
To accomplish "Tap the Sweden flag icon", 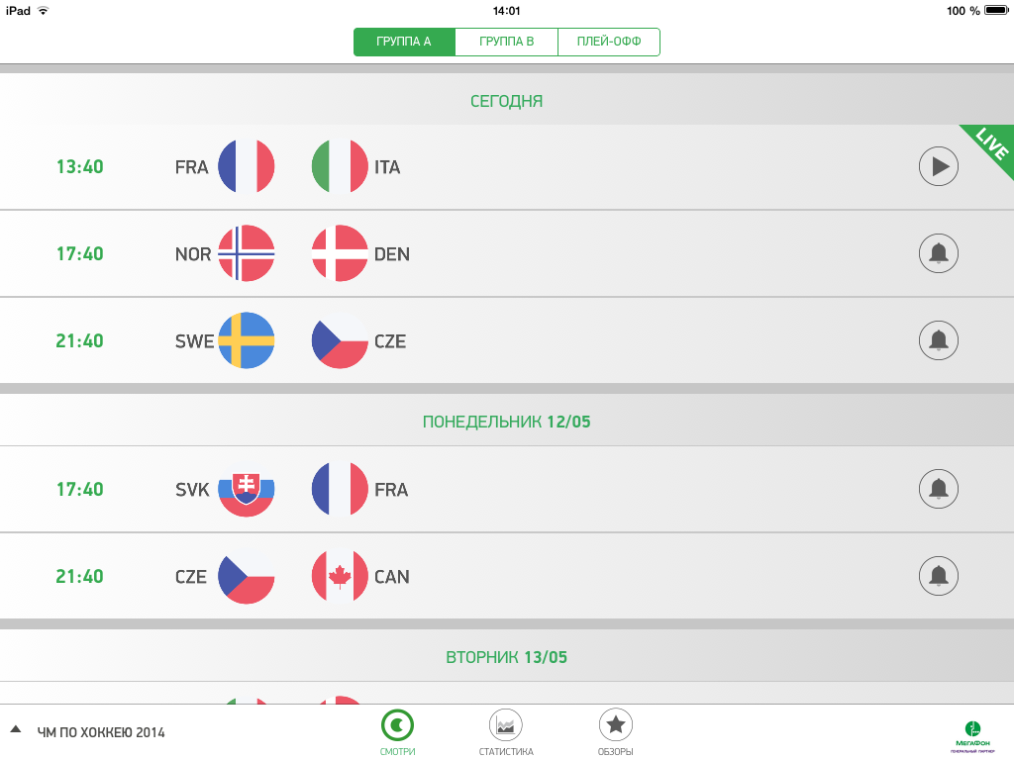I will [x=246, y=340].
